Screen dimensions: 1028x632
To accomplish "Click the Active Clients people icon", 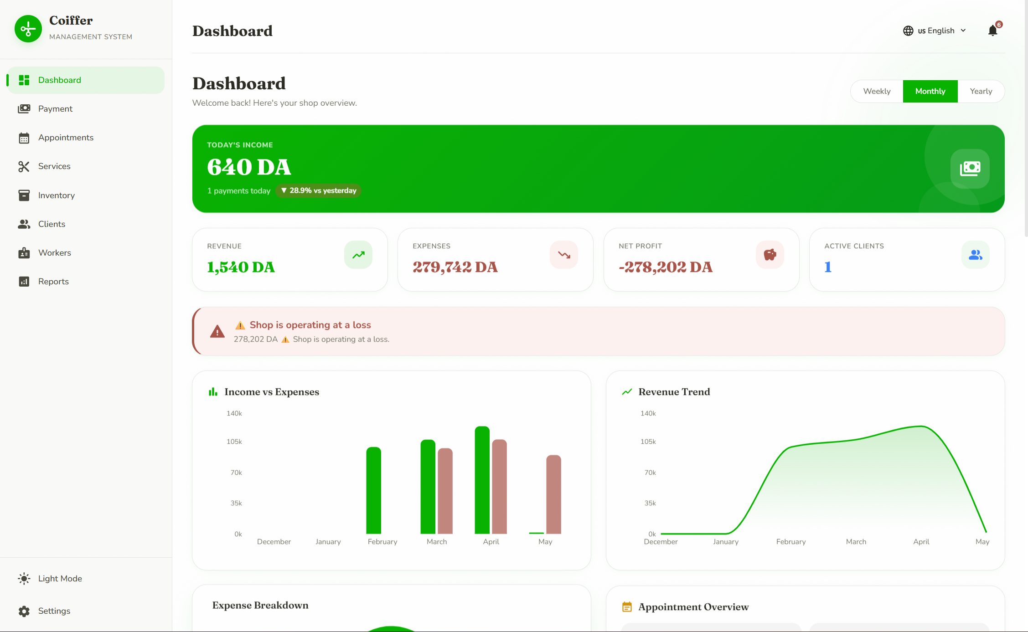I will coord(976,255).
